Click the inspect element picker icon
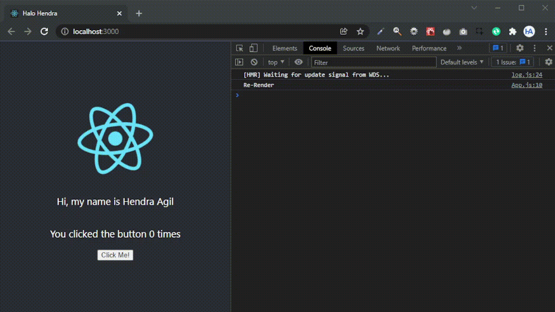The width and height of the screenshot is (555, 312). point(239,48)
